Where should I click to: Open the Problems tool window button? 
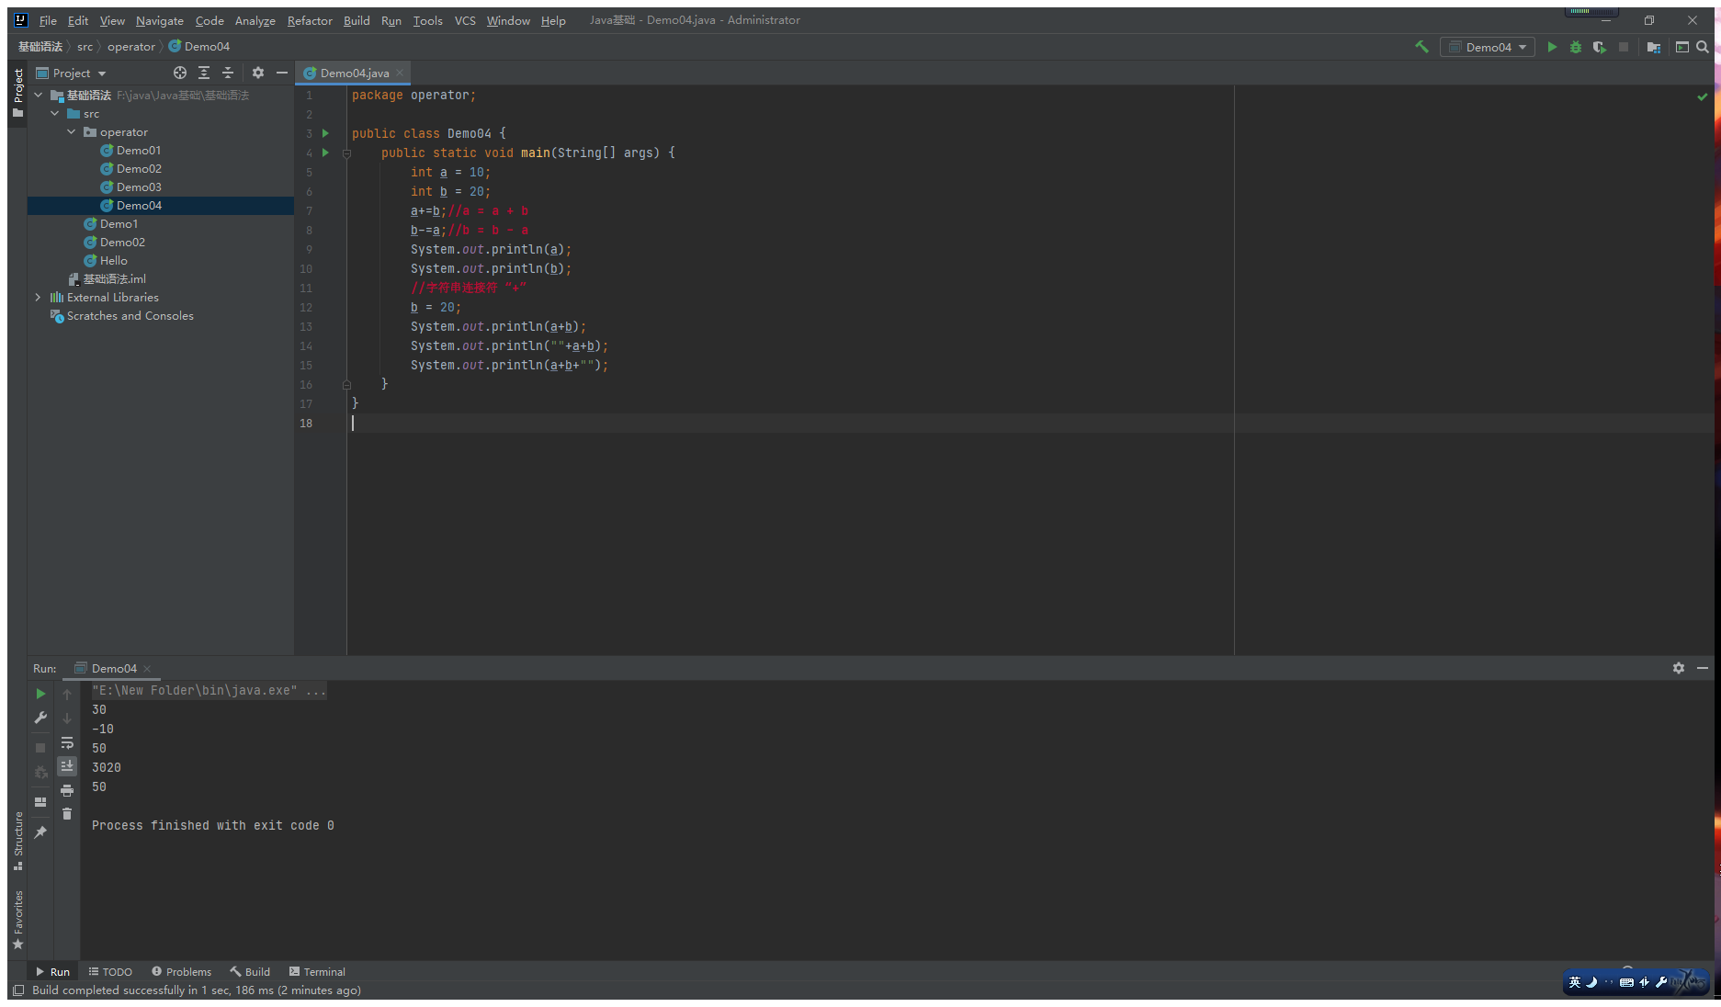(x=181, y=971)
